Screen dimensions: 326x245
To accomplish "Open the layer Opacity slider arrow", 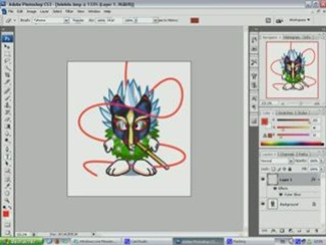I will click(322, 161).
